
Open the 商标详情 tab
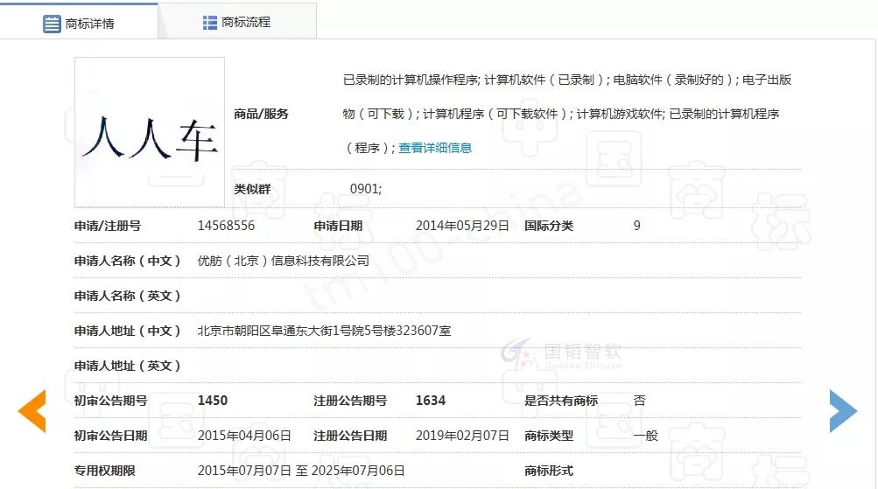tap(79, 23)
